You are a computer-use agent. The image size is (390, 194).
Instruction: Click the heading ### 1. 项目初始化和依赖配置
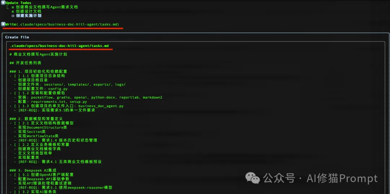38,71
